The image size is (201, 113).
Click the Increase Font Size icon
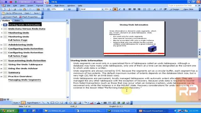tap(155, 9)
